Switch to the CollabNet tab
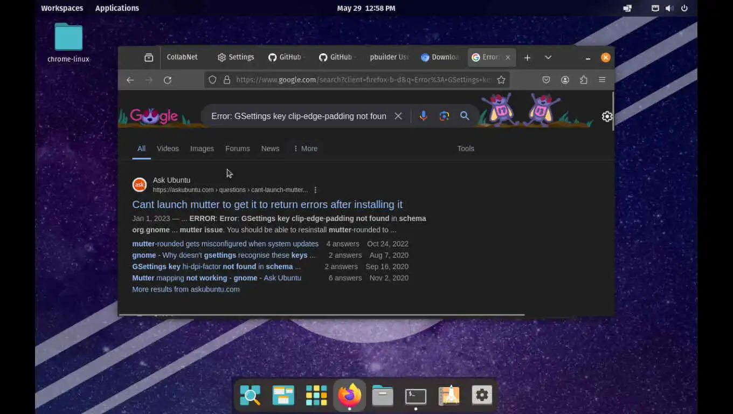The image size is (733, 414). 182,57
